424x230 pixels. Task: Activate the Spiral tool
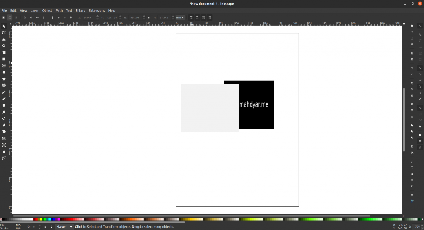pos(4,85)
